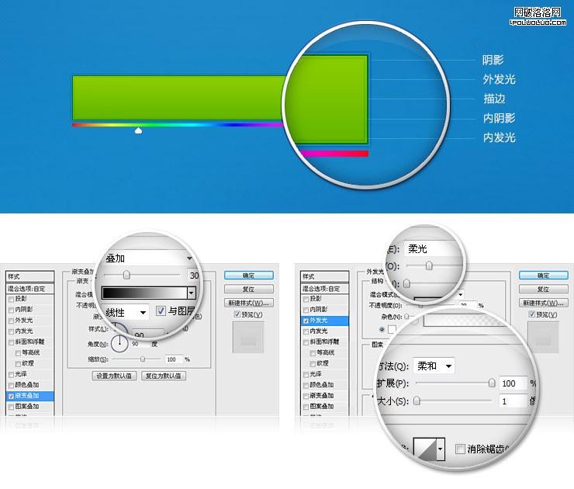Enable 投影 in the left Gradient Overlay dialog

11,300
